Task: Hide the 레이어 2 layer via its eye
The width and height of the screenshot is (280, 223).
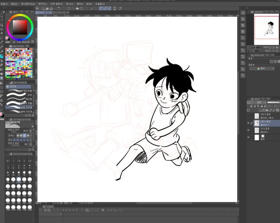Action: [248, 123]
